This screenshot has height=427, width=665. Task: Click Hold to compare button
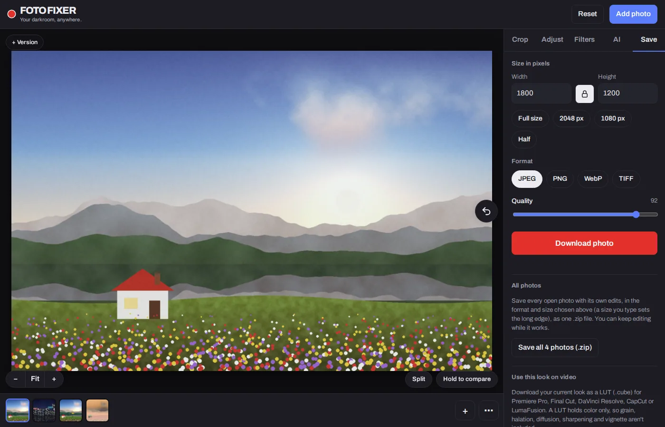pyautogui.click(x=467, y=379)
